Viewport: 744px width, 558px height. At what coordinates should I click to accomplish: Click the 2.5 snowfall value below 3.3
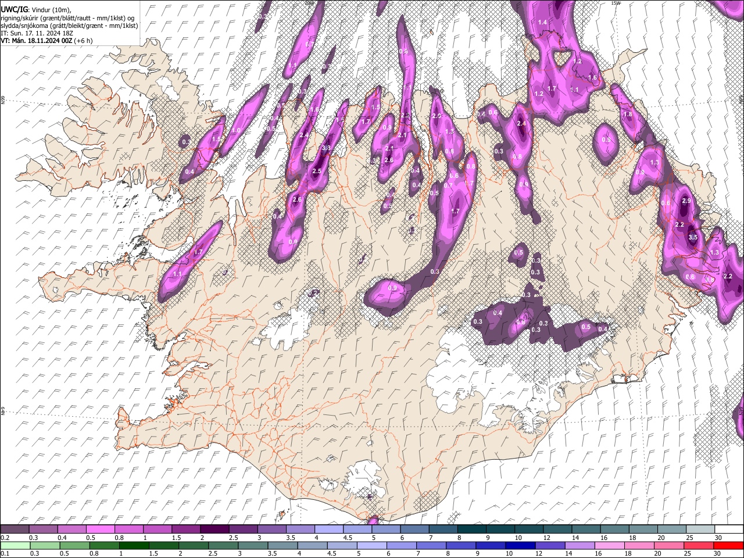point(317,171)
